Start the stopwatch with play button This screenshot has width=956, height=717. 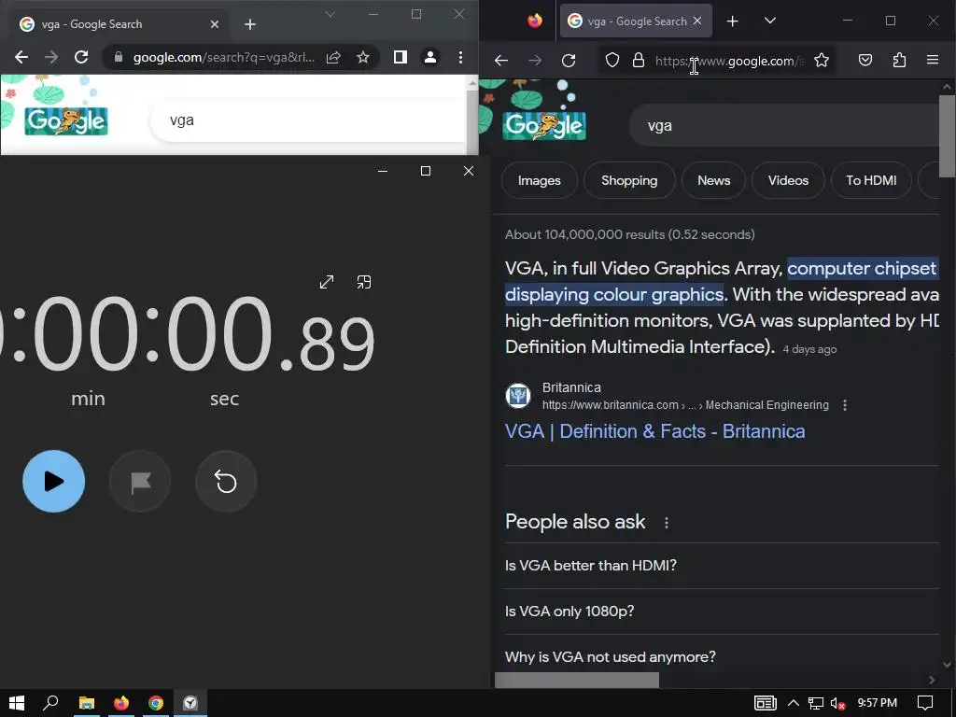pyautogui.click(x=53, y=481)
